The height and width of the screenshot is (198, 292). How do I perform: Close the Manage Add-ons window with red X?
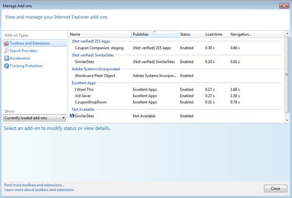[x=284, y=6]
